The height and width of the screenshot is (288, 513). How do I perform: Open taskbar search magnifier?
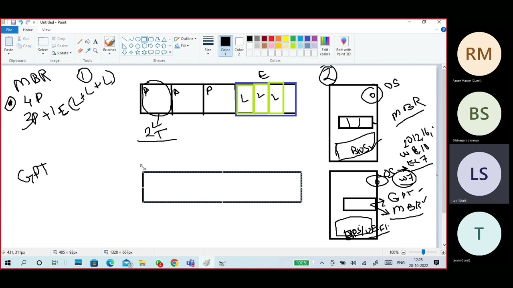[x=24, y=263]
